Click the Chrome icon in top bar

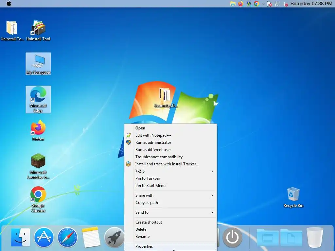(x=256, y=4)
